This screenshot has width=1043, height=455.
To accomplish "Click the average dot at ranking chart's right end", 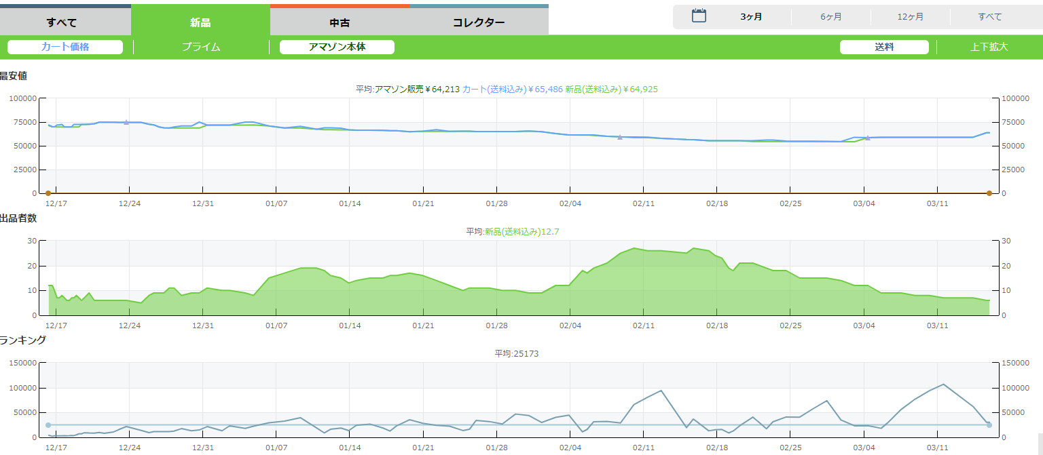I will (989, 425).
